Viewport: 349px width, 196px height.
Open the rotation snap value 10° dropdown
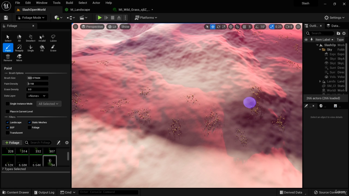pos(263,27)
